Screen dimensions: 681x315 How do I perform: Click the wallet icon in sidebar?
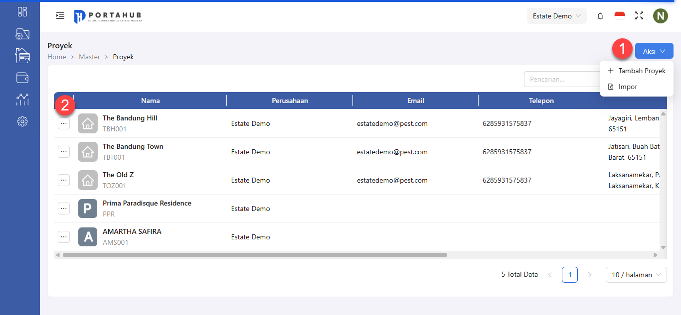tap(22, 78)
